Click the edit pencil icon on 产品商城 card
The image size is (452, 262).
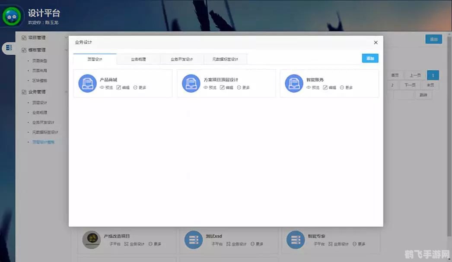point(119,88)
